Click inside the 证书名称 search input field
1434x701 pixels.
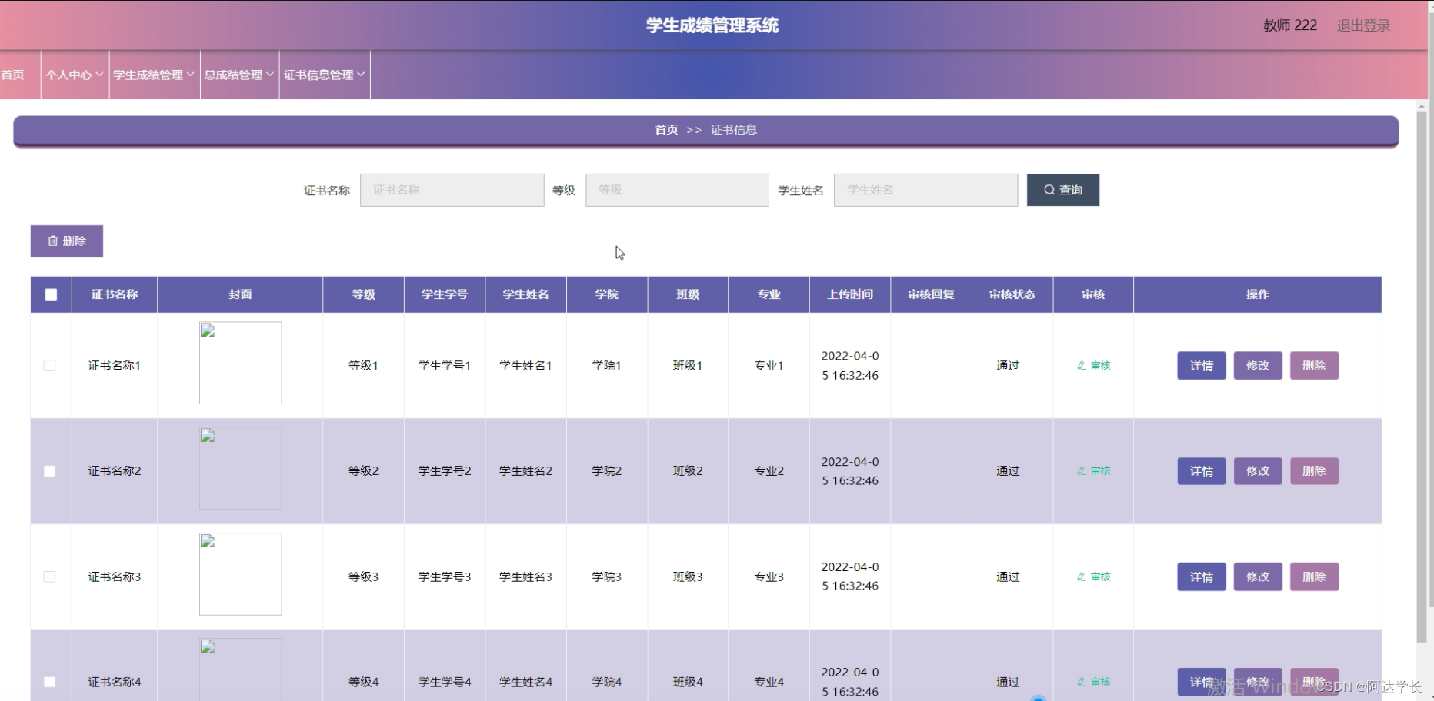coord(452,190)
